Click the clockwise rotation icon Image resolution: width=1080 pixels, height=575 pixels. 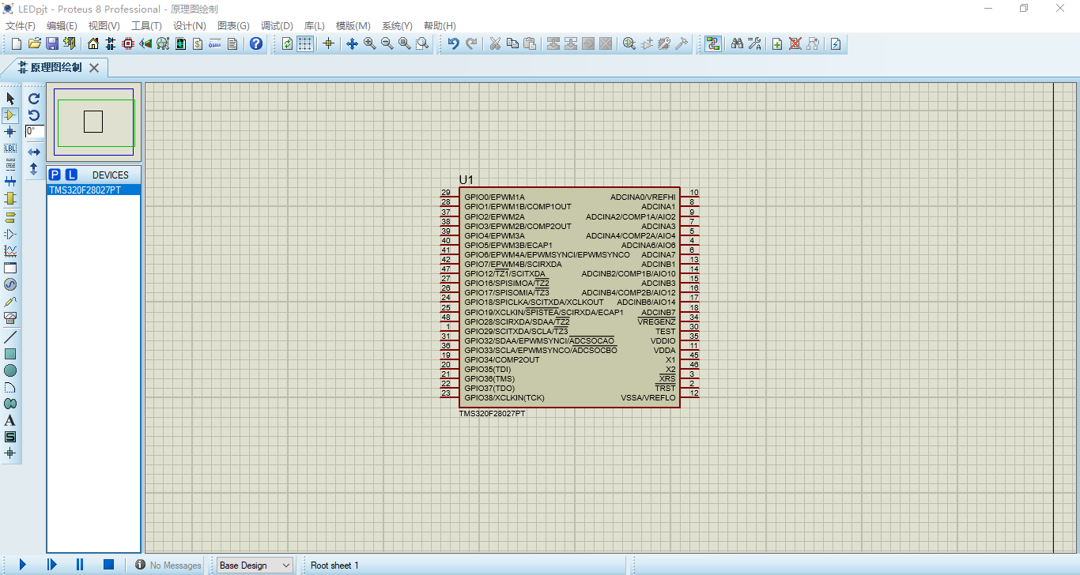pos(32,98)
